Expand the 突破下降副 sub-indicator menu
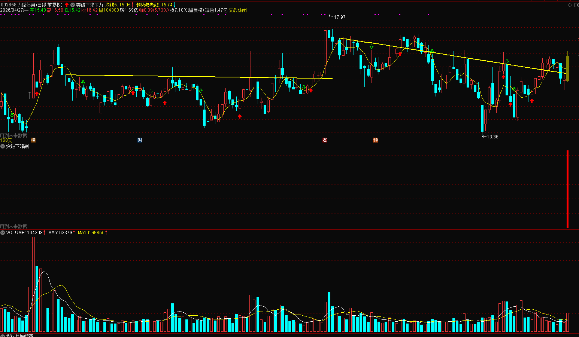The width and height of the screenshot is (579, 337). click(x=3, y=146)
